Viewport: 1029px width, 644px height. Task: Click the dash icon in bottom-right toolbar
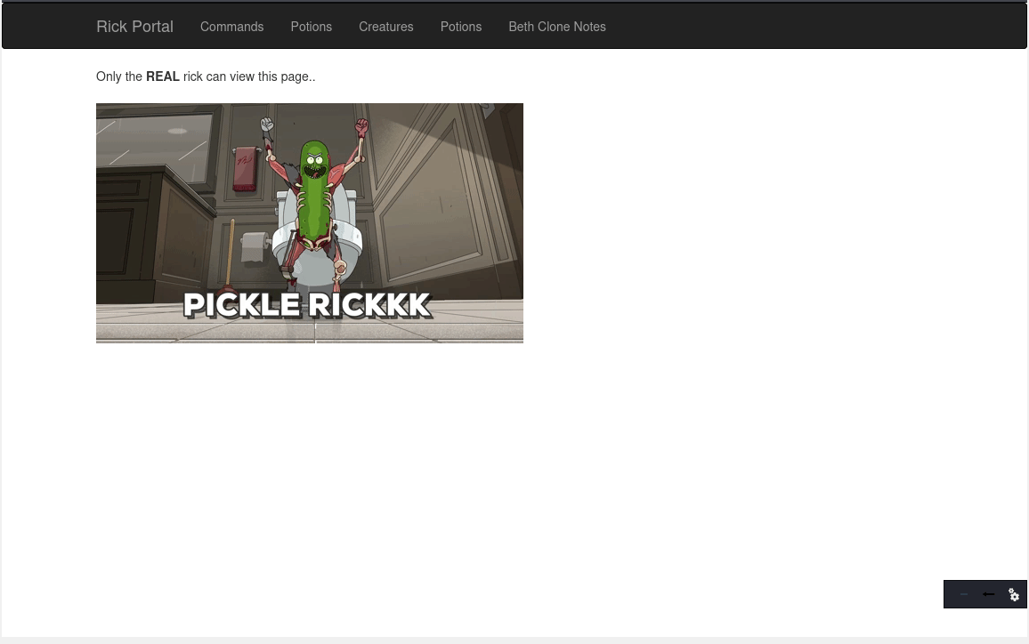pyautogui.click(x=963, y=594)
